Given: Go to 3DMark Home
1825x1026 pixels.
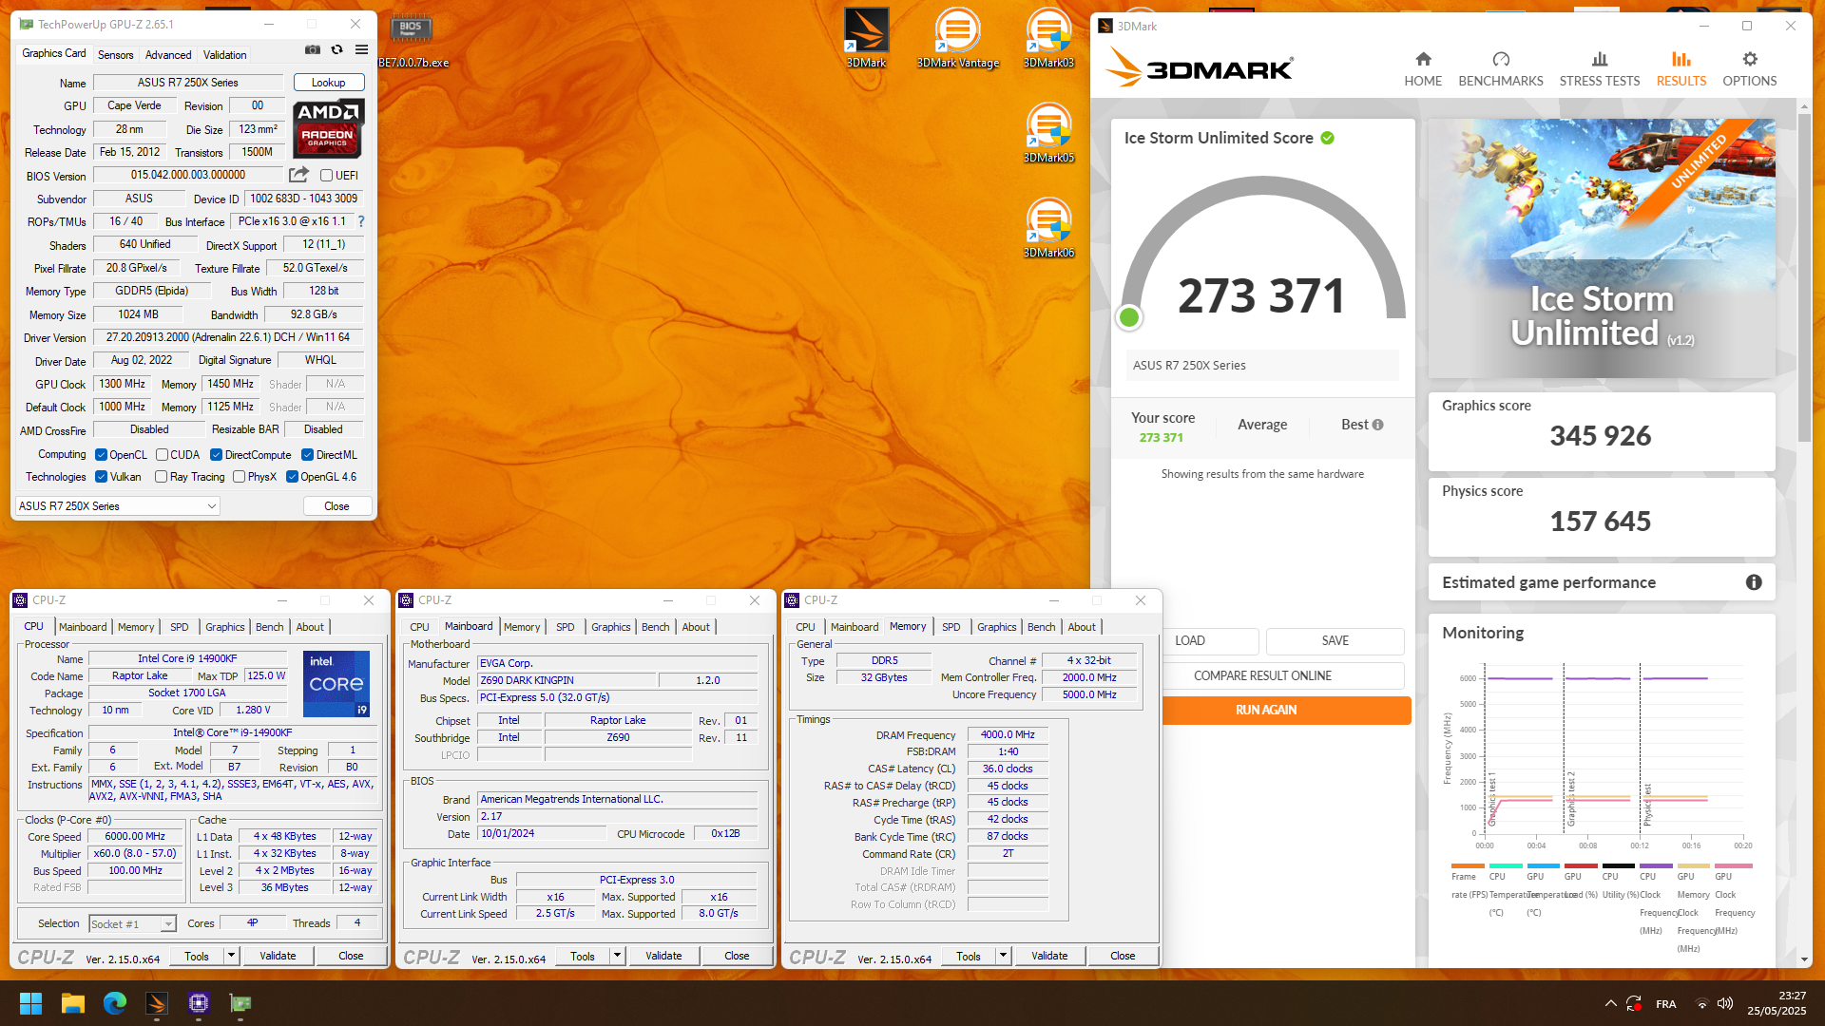Looking at the screenshot, I should pyautogui.click(x=1423, y=69).
